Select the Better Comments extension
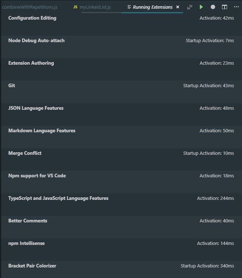This screenshot has width=242, height=278. (121, 227)
